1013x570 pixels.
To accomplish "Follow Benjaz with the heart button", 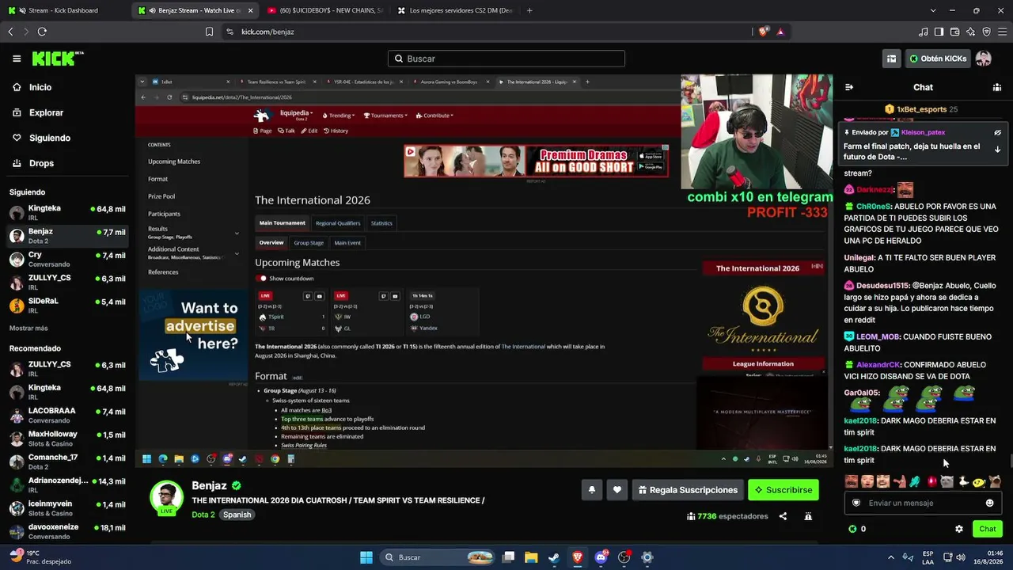I will coord(617,490).
